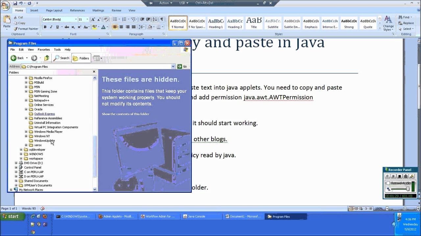
Task: Expand the Notepad++ folder node
Action: pyautogui.click(x=26, y=100)
